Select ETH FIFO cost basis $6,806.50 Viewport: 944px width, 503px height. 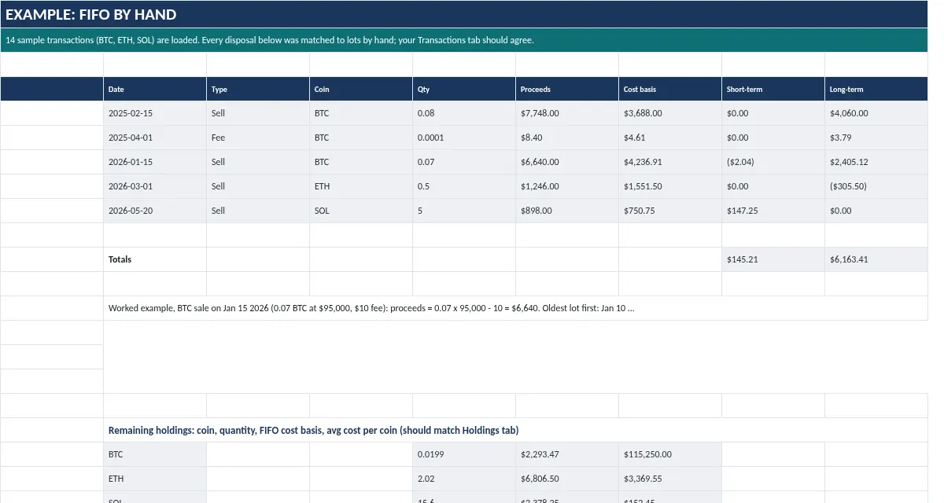567,479
